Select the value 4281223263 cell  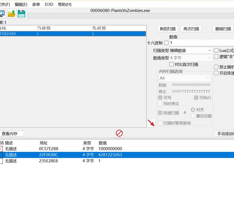click(x=110, y=155)
